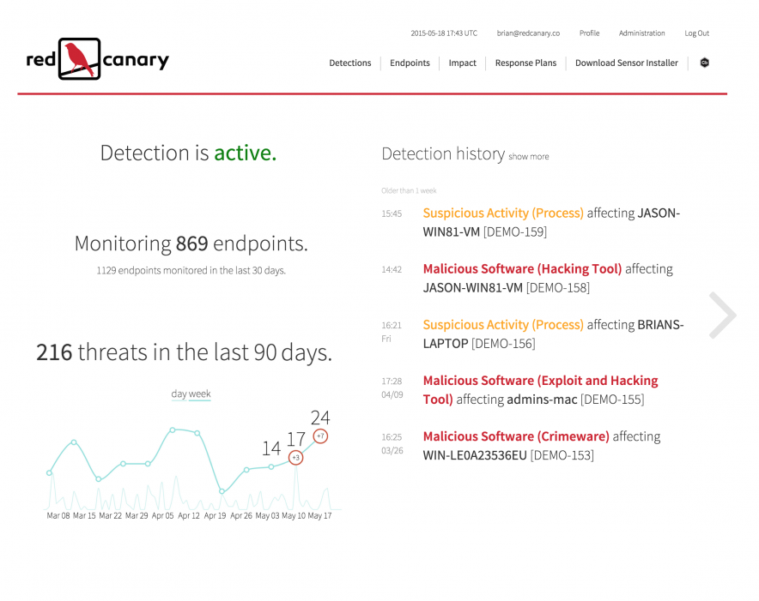Open the Administration link
Viewport: 759px width, 601px height.
(x=641, y=33)
